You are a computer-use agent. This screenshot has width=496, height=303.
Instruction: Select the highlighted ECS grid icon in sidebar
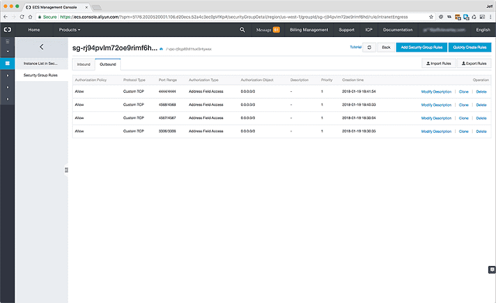click(x=7, y=63)
